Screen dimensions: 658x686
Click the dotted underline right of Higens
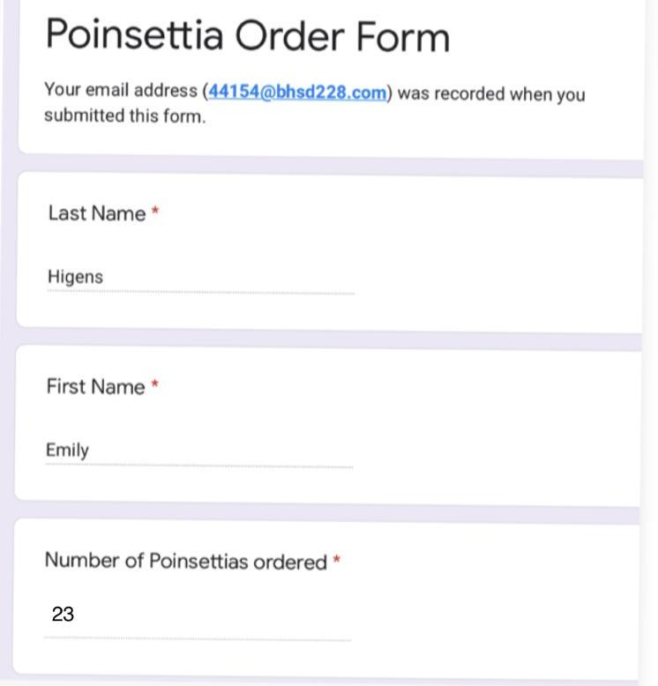(229, 292)
